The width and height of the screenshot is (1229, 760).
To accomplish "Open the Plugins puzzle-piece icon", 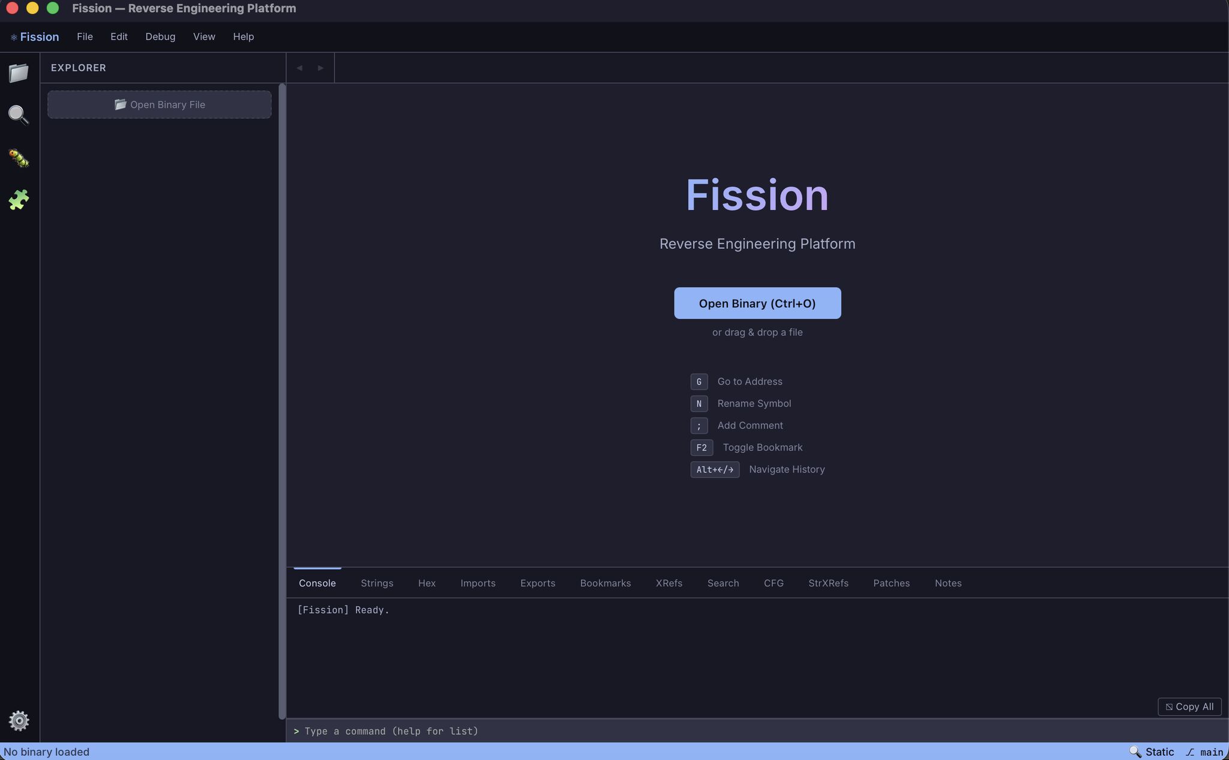I will coord(19,200).
